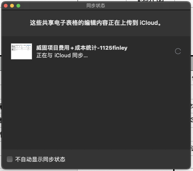This screenshot has width=193, height=171.
Task: Zoom the sync window using green button
Action: [19, 6]
